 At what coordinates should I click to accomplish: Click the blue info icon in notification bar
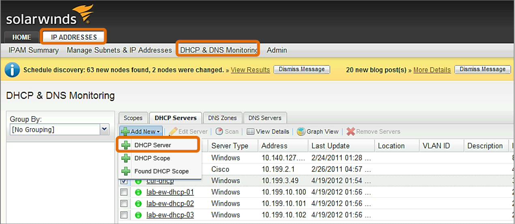12,70
